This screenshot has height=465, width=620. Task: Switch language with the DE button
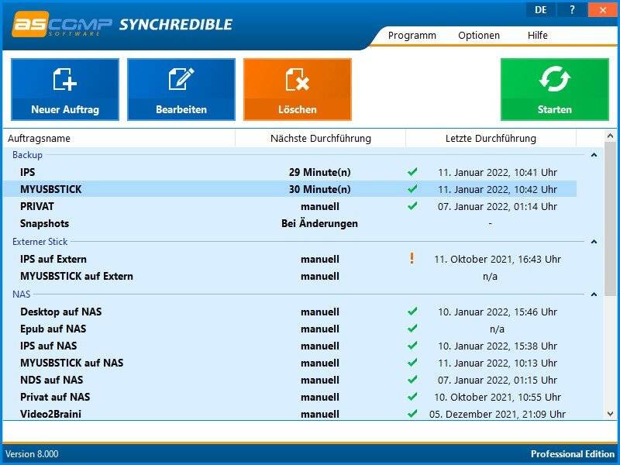point(540,10)
